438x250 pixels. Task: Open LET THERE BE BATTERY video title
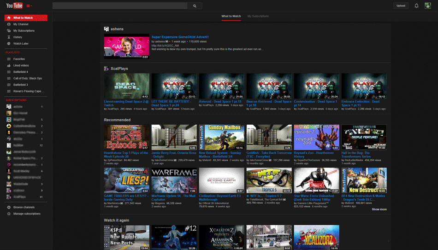(x=171, y=103)
